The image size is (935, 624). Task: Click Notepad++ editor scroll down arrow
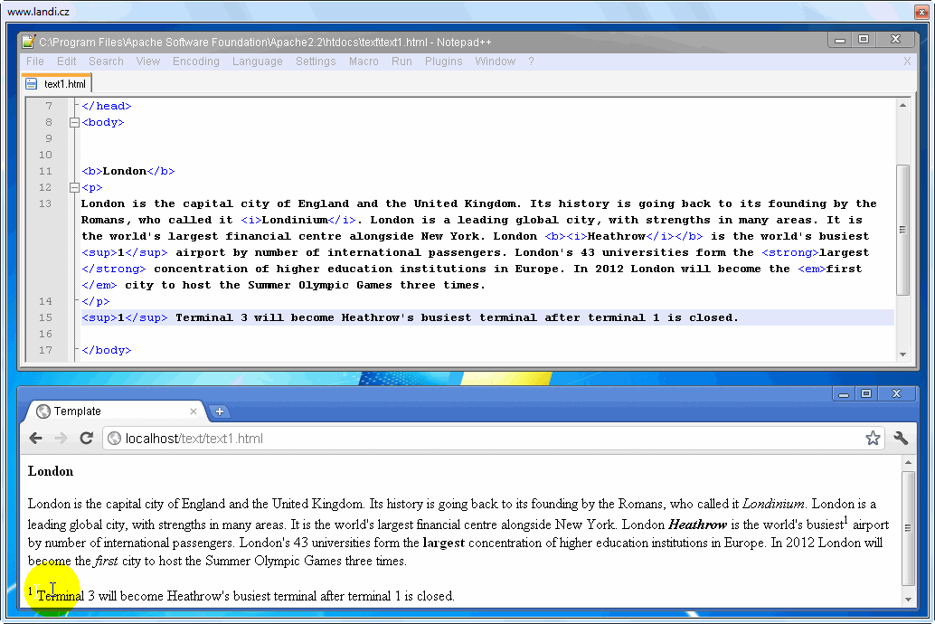(902, 355)
